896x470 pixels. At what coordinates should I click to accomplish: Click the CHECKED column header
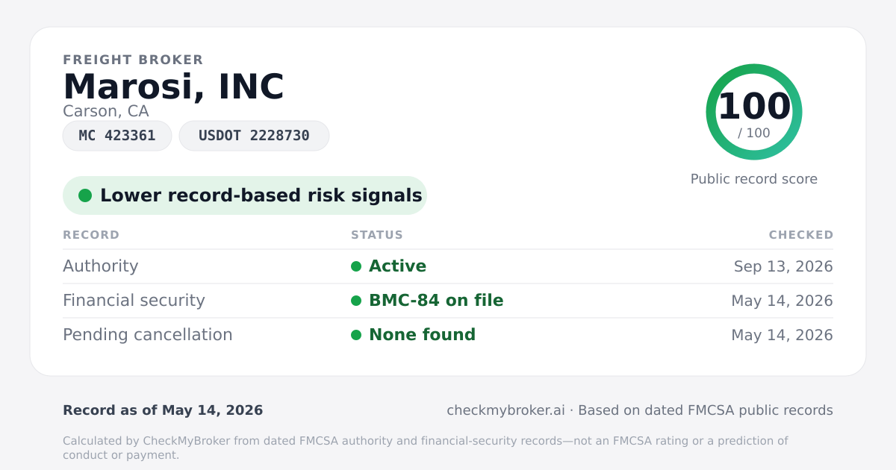tap(801, 235)
